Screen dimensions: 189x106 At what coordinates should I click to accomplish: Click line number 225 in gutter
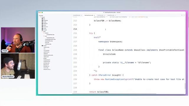(x=75, y=75)
